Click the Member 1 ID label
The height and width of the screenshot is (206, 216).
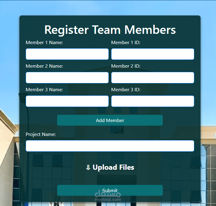[126, 43]
